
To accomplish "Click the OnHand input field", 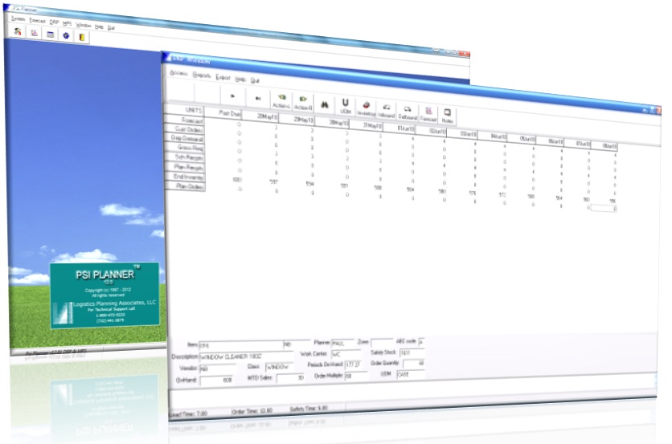I will 216,380.
